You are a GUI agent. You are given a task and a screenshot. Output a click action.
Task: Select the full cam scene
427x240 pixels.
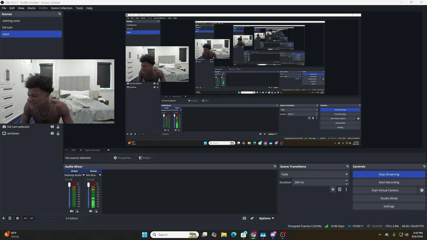[x=31, y=27]
